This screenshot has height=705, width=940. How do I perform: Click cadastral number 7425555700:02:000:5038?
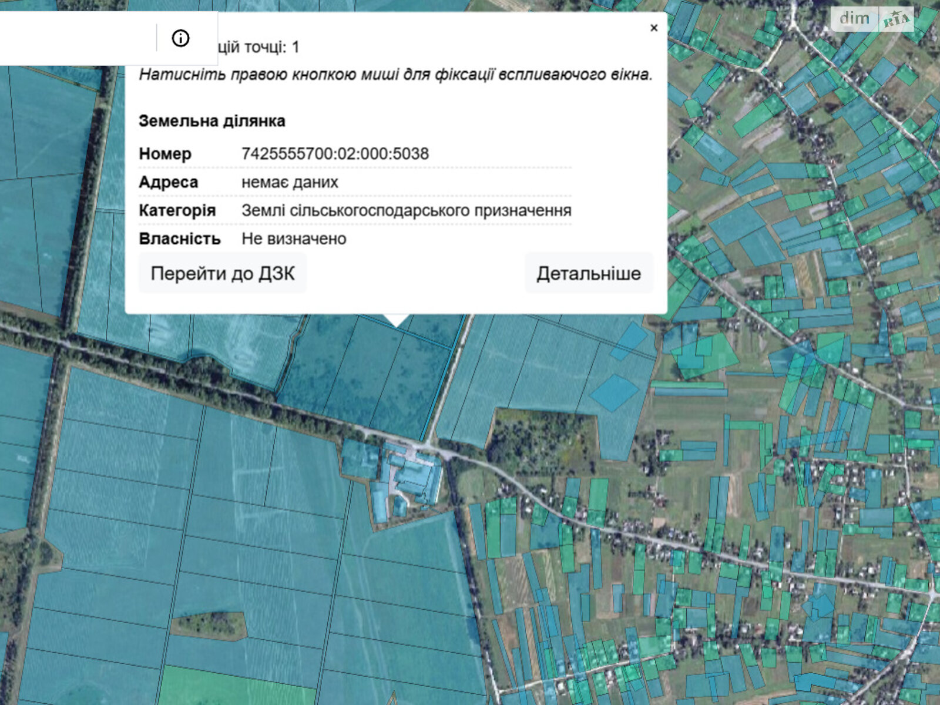pos(335,154)
